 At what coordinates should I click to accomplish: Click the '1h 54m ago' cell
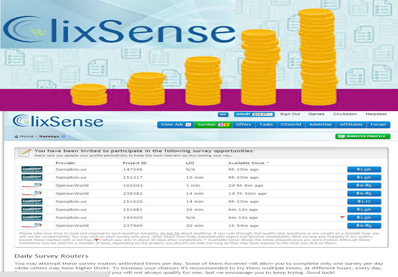click(244, 226)
